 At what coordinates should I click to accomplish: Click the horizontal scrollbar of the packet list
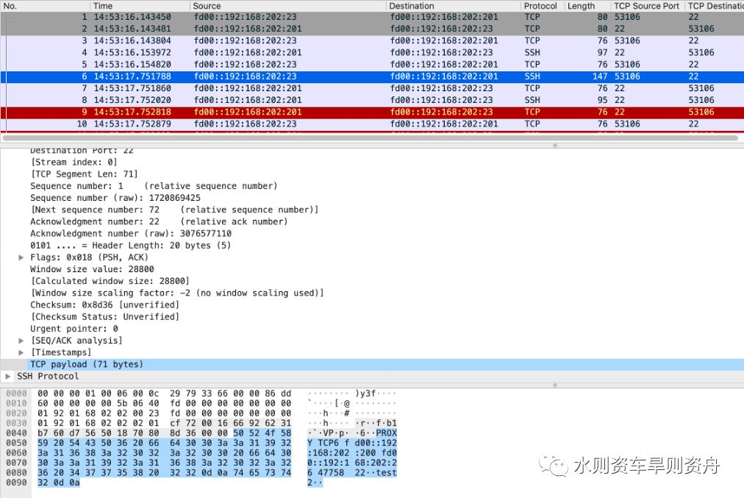click(x=370, y=138)
